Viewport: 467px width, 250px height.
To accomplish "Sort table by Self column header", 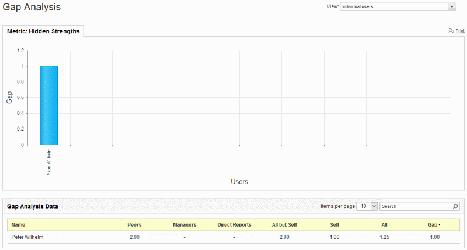I will click(x=334, y=225).
